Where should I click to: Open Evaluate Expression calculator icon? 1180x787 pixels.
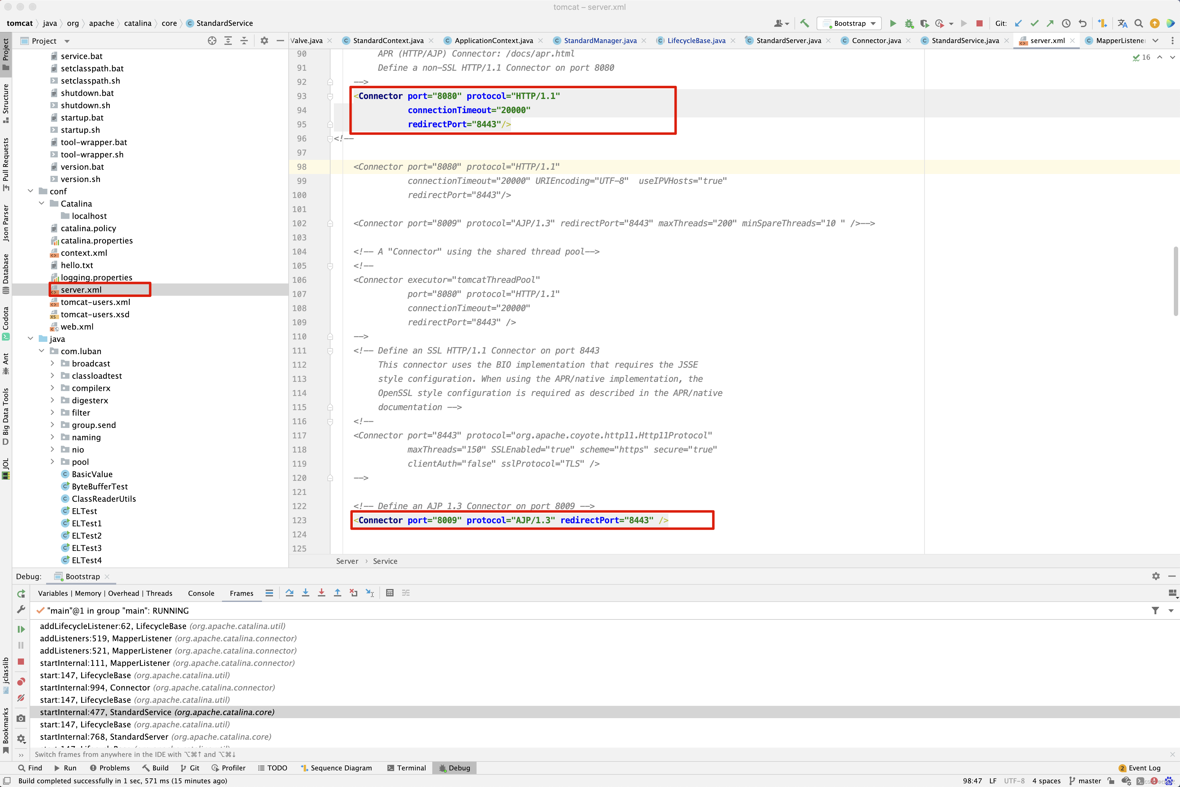[390, 593]
